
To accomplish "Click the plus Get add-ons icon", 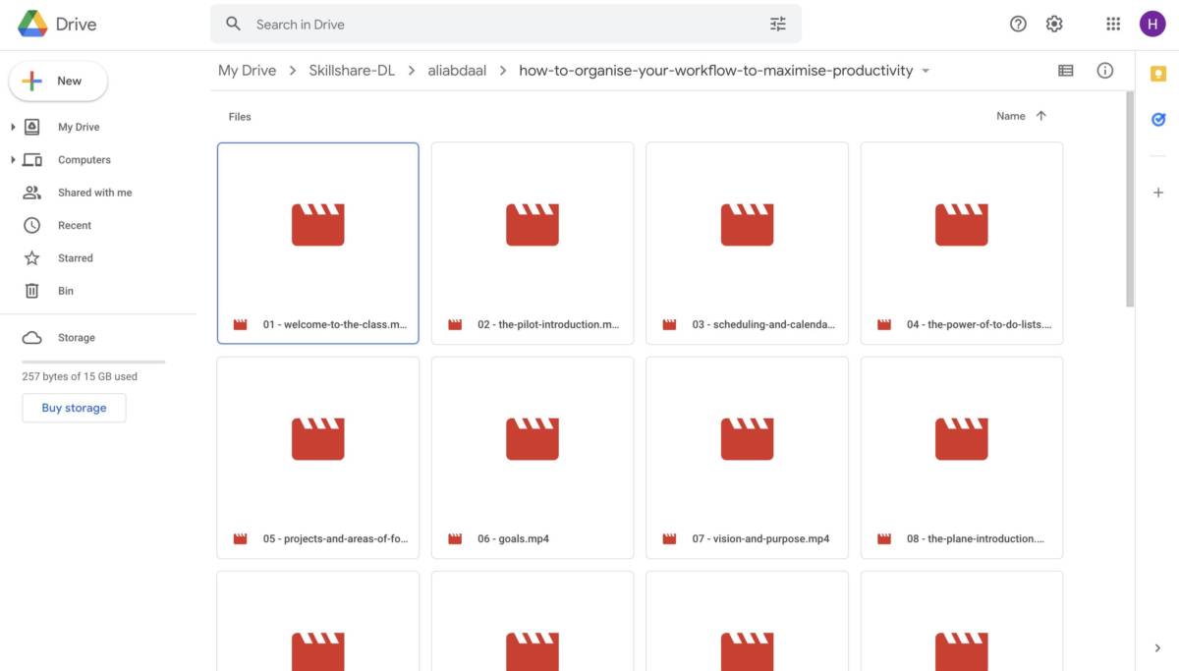I will coord(1158,193).
